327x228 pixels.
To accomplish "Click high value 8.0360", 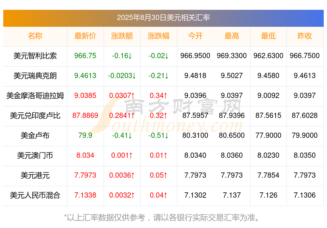I will click(x=232, y=155).
